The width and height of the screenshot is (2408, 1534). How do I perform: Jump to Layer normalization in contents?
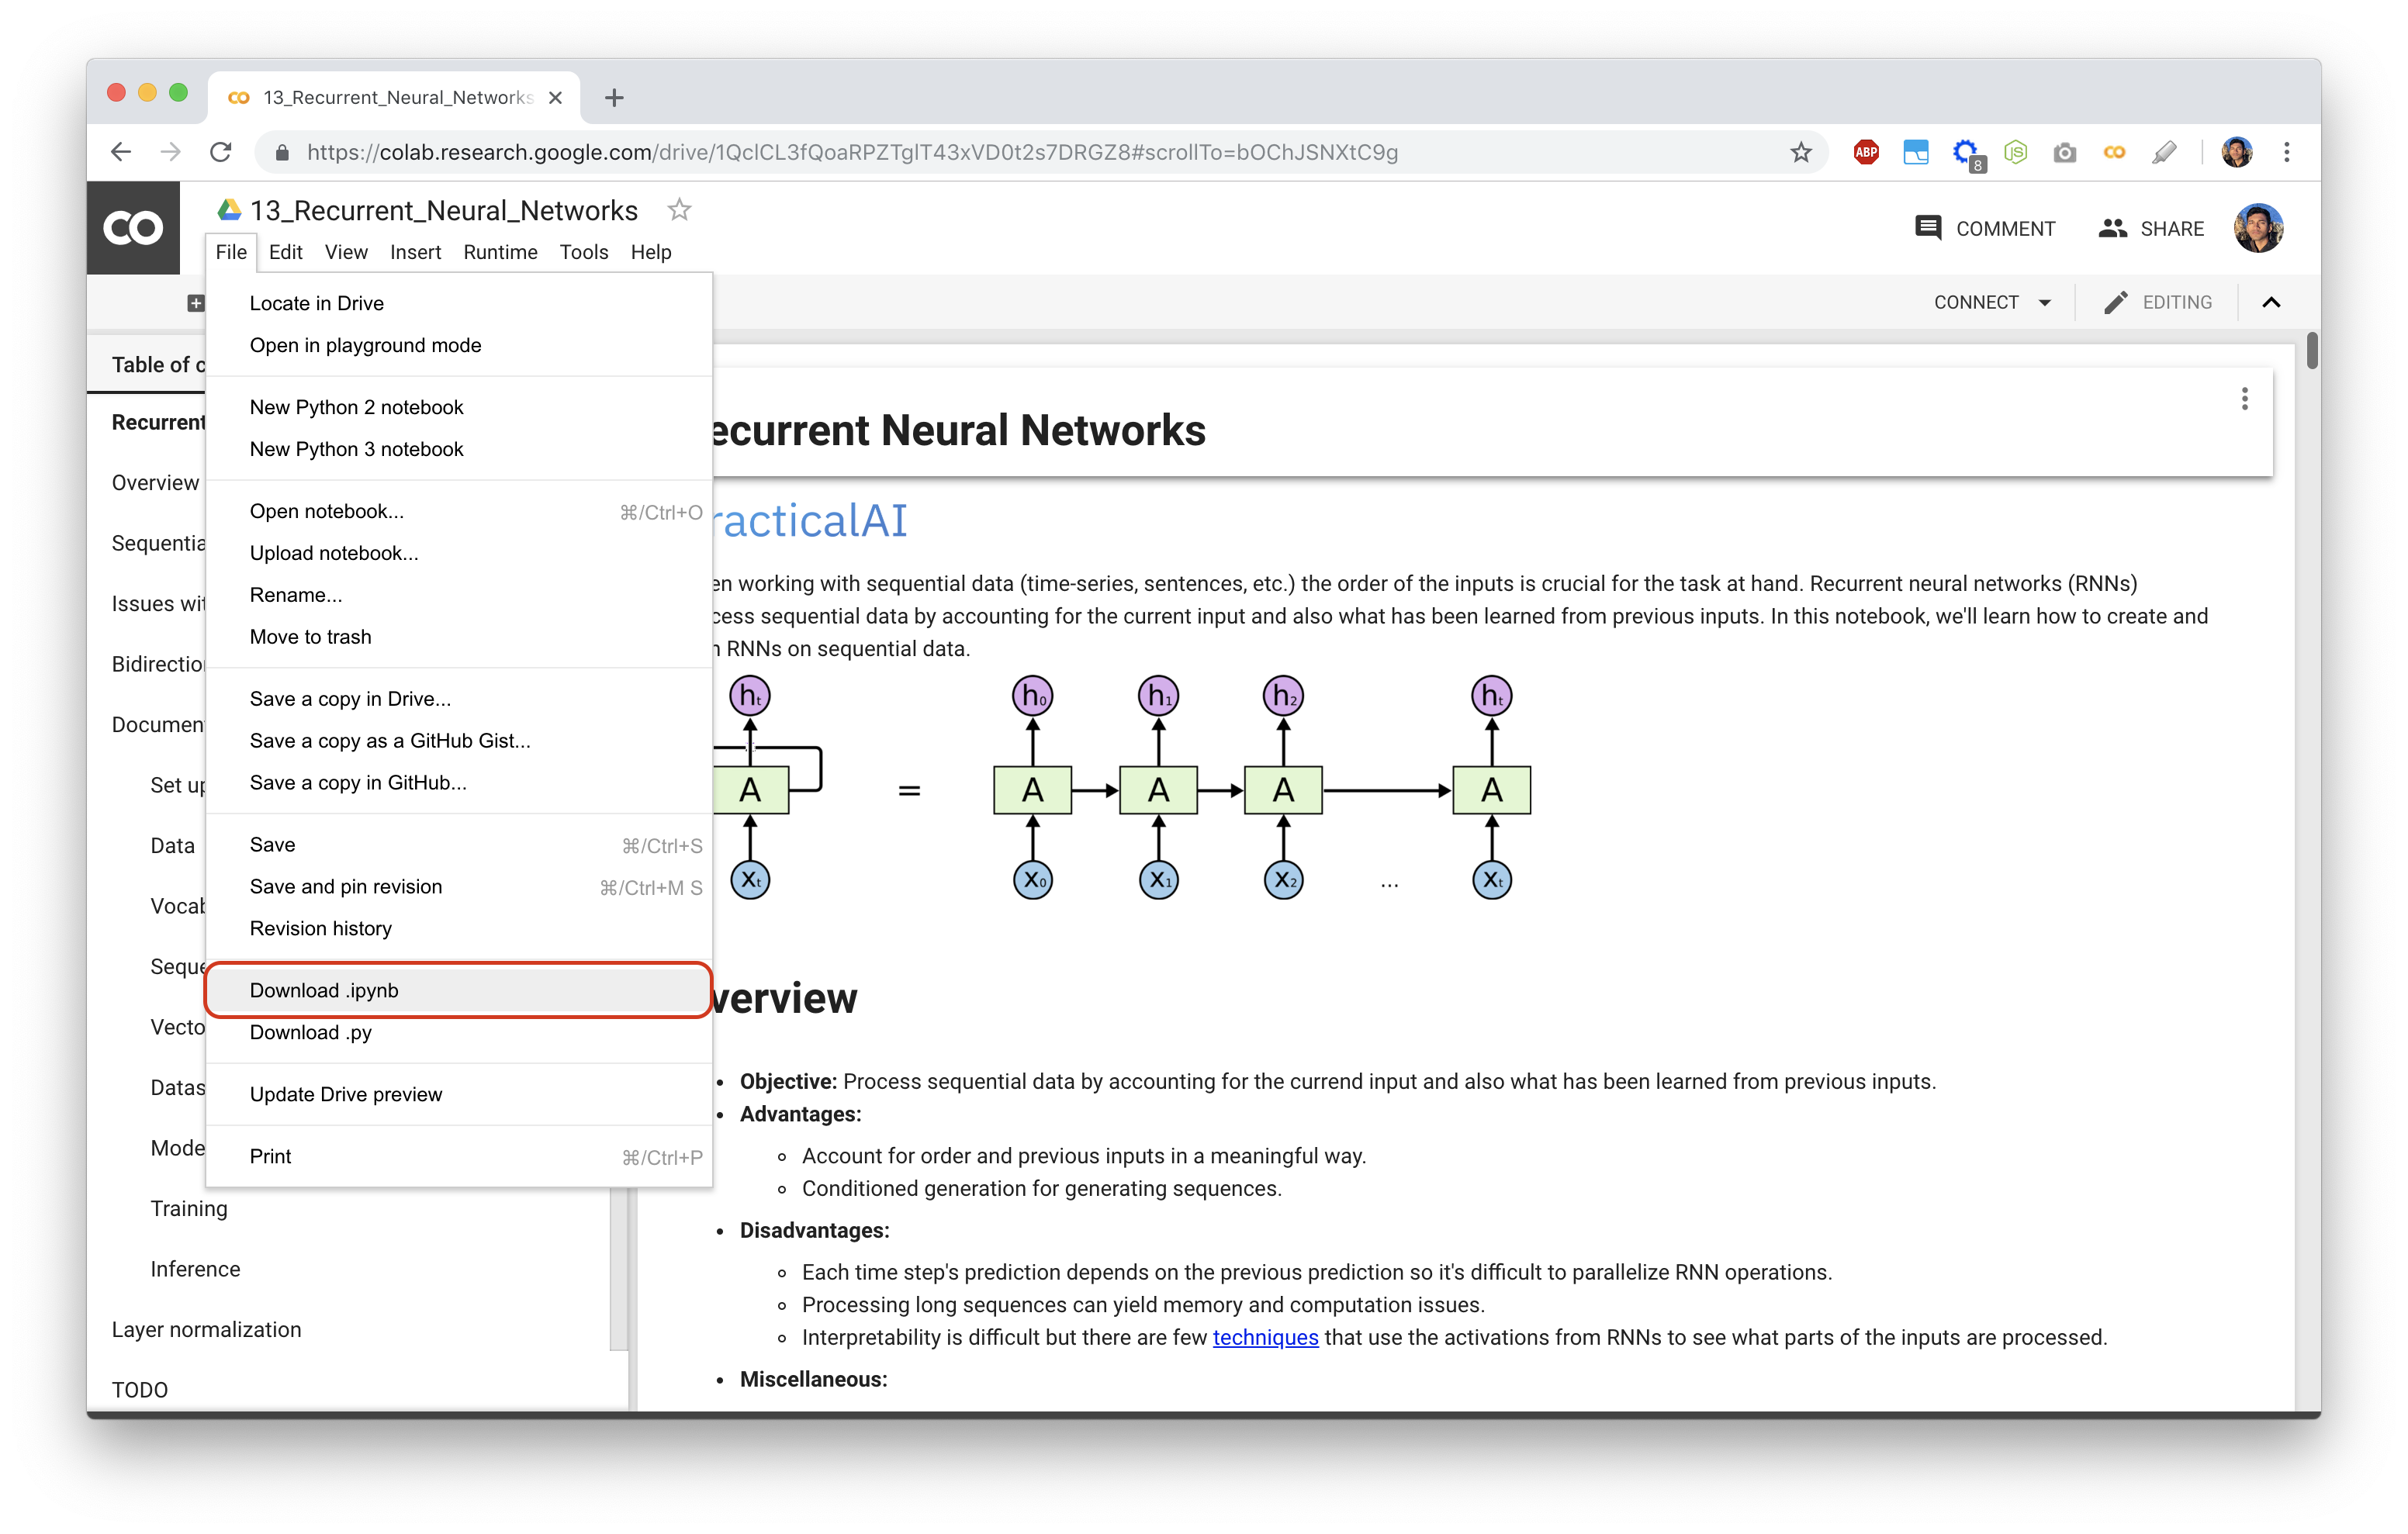click(x=206, y=1329)
